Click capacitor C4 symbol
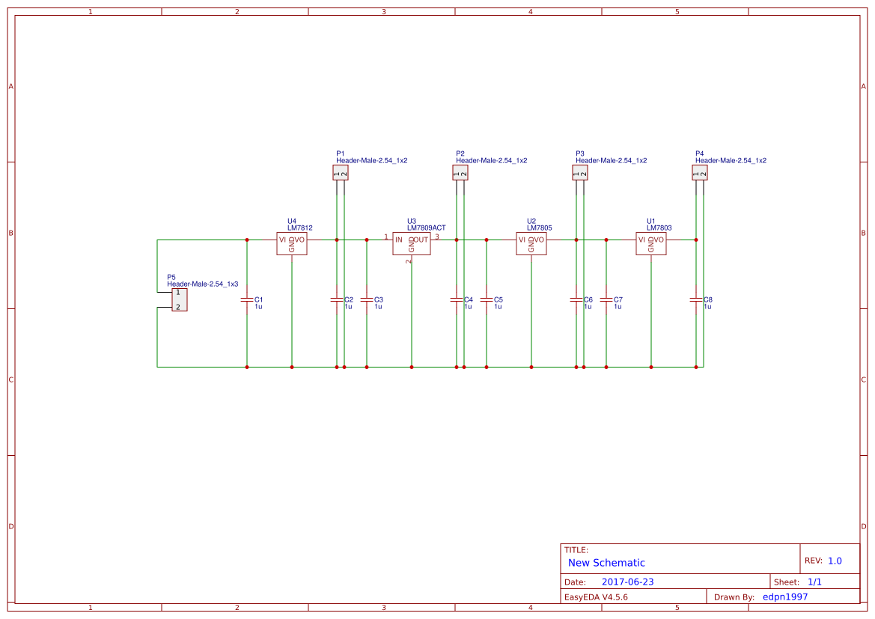The width and height of the screenshot is (875, 619). click(457, 299)
